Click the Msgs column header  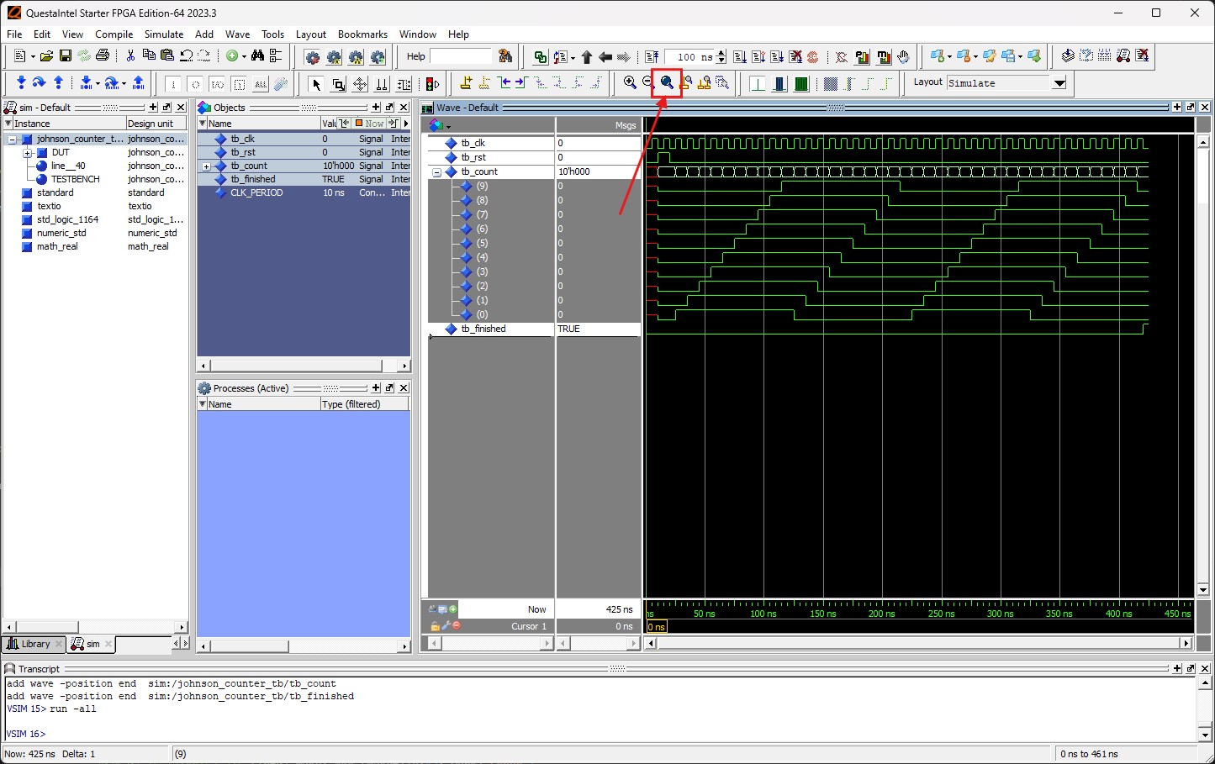599,125
